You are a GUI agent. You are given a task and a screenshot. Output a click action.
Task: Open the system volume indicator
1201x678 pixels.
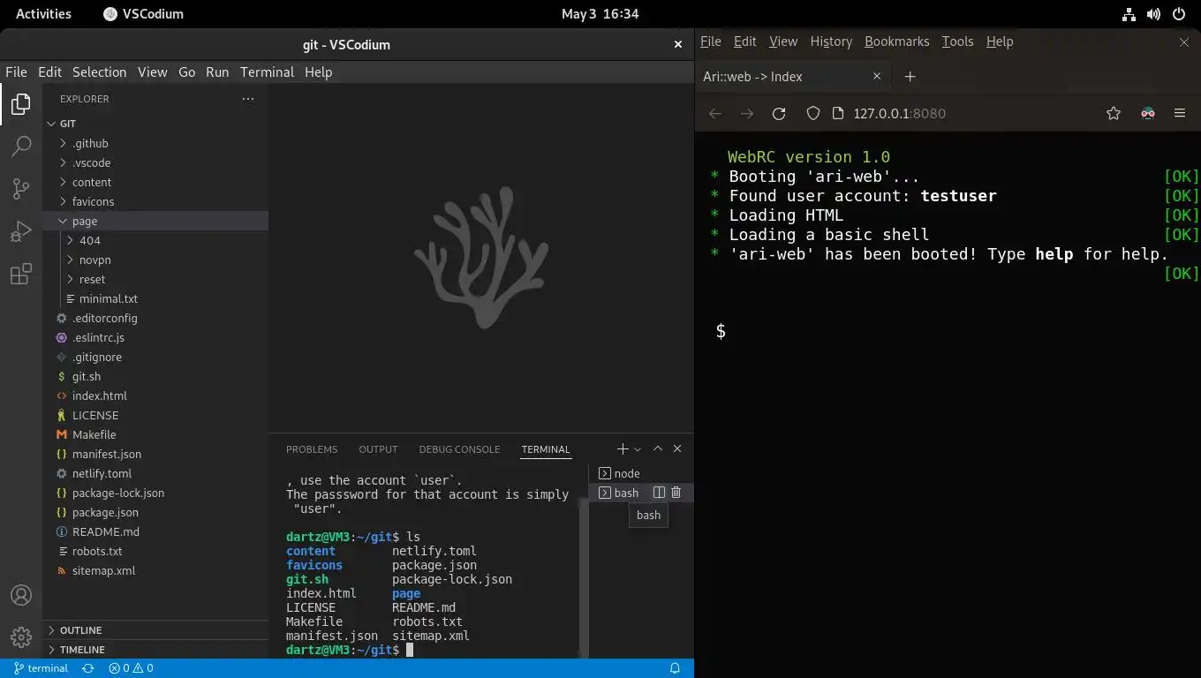click(x=1153, y=14)
